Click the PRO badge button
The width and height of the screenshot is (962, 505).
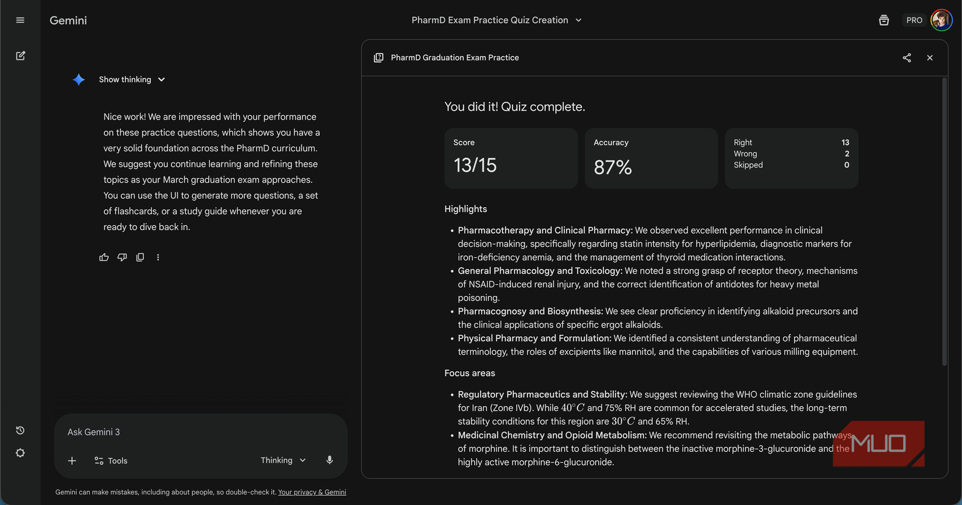point(914,20)
